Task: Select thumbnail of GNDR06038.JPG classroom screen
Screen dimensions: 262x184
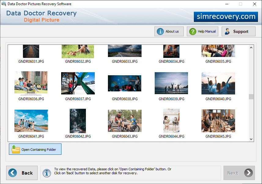Action: [x=125, y=83]
